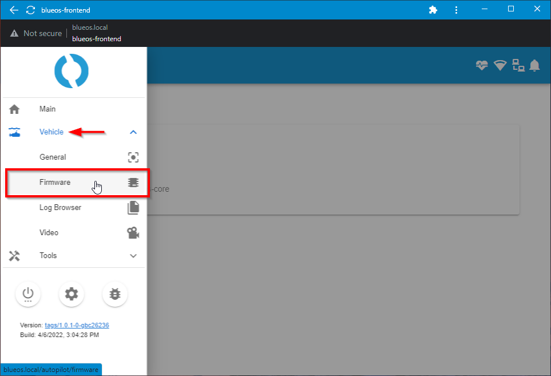Select Firmware in the sidebar menu
This screenshot has height=376, width=551.
(x=55, y=182)
